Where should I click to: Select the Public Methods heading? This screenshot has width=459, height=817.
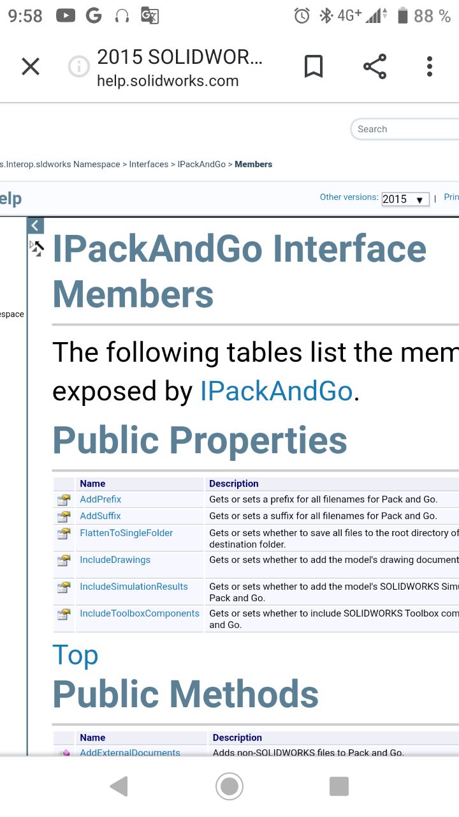tap(186, 694)
